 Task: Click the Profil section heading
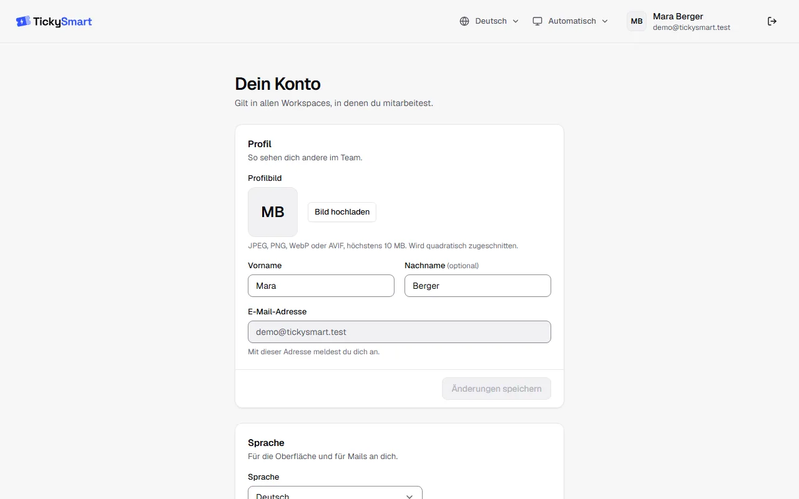tap(260, 144)
